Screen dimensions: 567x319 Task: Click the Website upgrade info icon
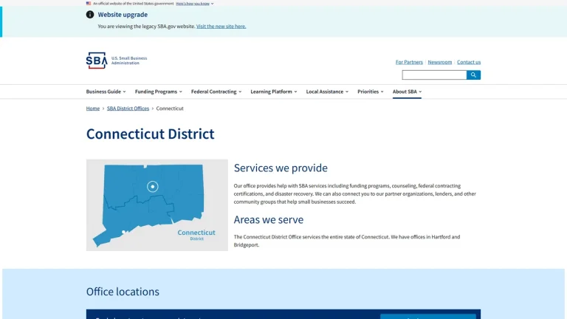coord(90,15)
